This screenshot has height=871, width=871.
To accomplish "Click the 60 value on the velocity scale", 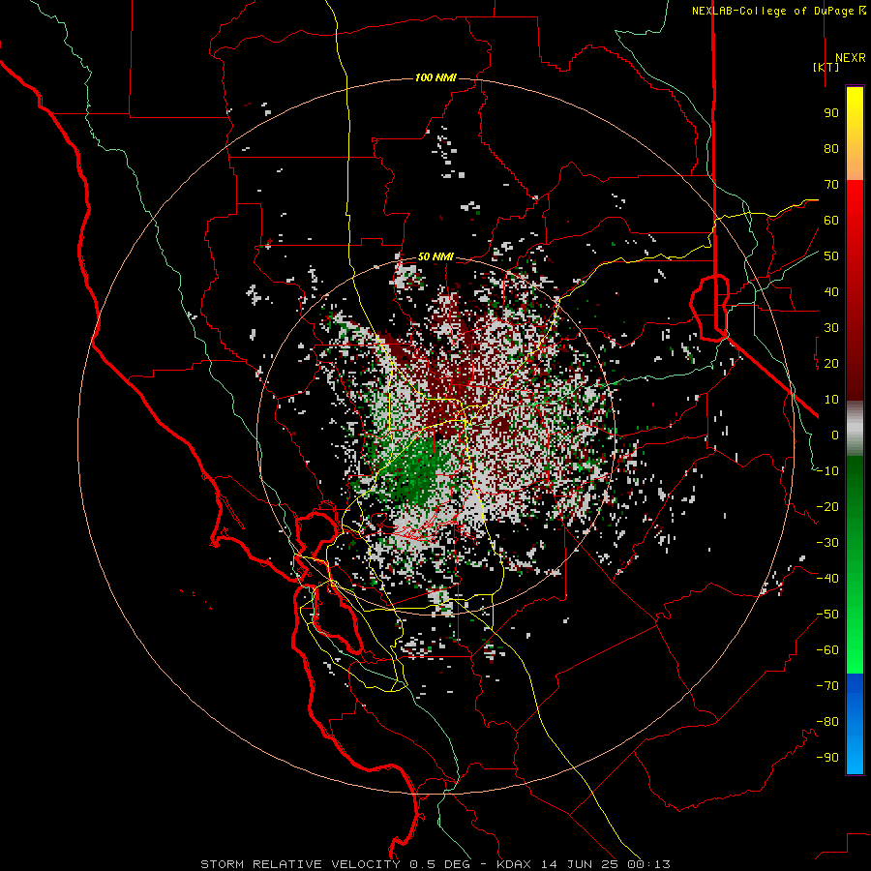I will [x=831, y=220].
